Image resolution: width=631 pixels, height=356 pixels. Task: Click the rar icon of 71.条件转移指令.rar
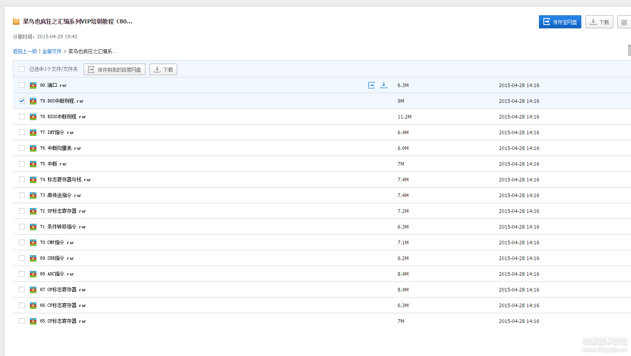coord(33,227)
